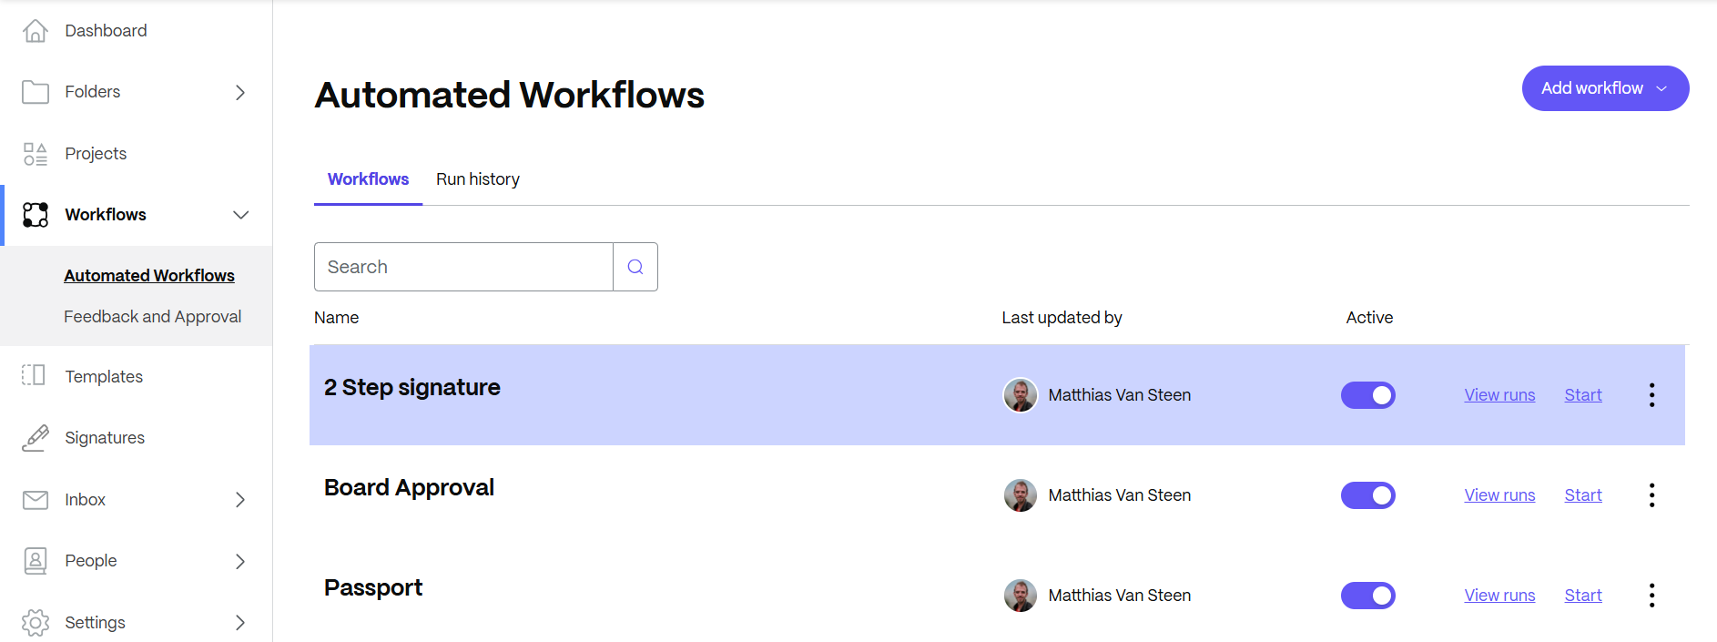Collapse the Workflows sidebar section
This screenshot has height=642, width=1717.
tap(239, 215)
